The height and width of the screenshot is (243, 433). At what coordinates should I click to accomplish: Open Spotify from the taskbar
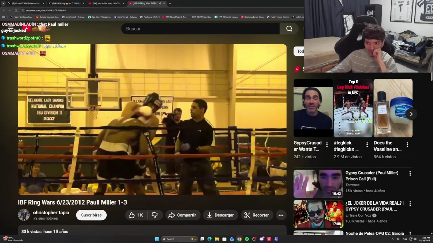pyautogui.click(x=247, y=239)
